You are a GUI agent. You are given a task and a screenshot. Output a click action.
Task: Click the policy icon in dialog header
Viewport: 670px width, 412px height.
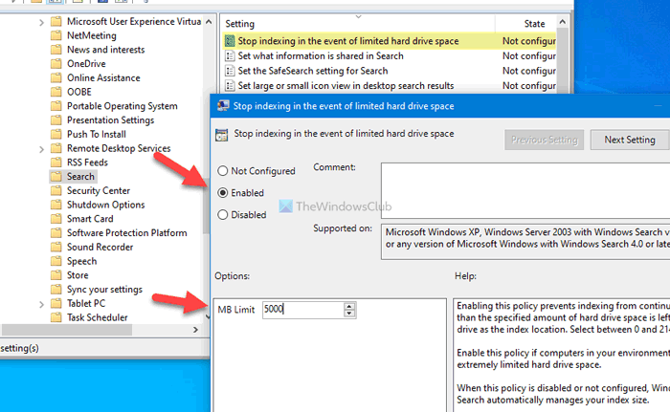click(221, 135)
